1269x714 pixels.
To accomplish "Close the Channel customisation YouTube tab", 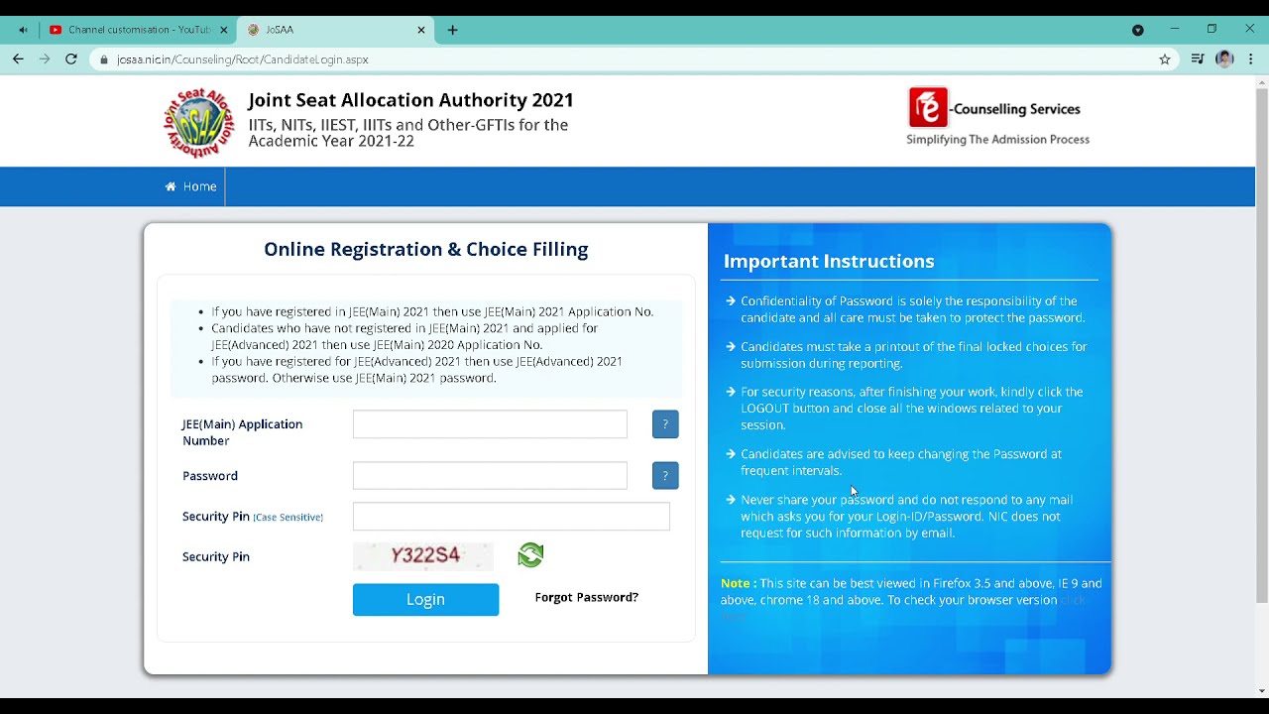I will pyautogui.click(x=223, y=30).
